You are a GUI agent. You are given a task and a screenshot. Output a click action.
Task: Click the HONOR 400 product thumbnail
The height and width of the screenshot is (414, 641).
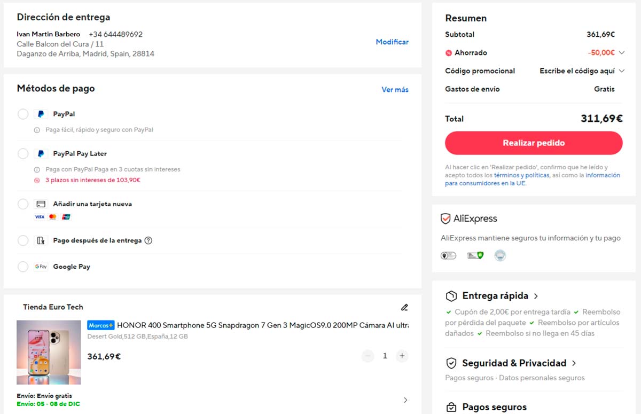coord(49,352)
